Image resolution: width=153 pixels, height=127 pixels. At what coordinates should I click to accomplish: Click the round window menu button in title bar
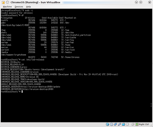click(x=8, y=3)
